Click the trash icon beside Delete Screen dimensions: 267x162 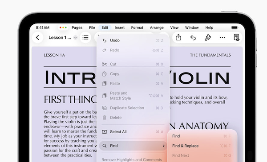pos(105,117)
